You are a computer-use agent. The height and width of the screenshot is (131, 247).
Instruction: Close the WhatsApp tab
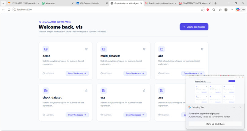(73, 3)
